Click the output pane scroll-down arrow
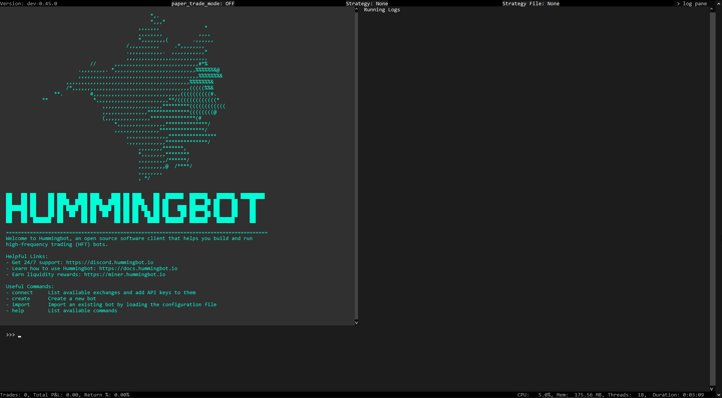This screenshot has width=722, height=398. [x=356, y=323]
